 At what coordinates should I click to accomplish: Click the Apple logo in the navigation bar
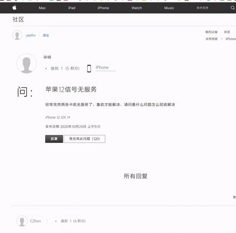pos(14,7)
